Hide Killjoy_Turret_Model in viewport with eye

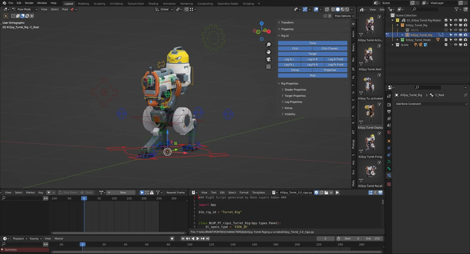point(456,40)
